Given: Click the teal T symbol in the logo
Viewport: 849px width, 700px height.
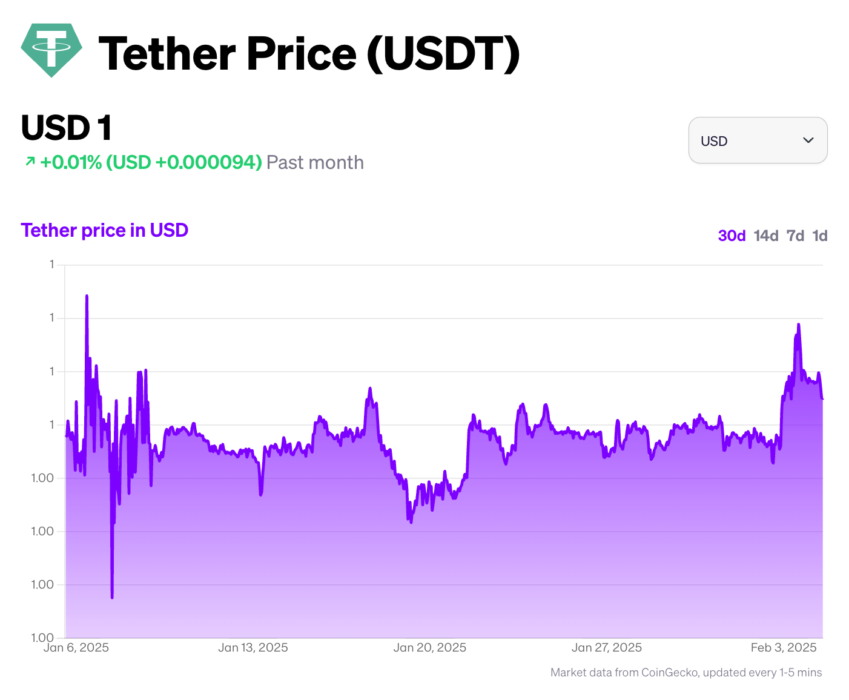Looking at the screenshot, I should tap(51, 47).
